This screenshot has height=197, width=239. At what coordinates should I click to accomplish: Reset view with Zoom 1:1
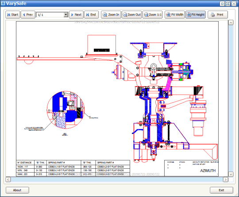point(153,15)
